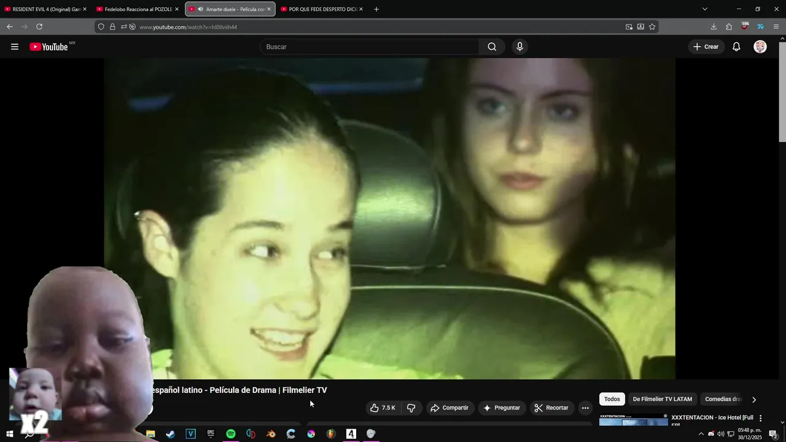786x442 pixels.
Task: Click the Preguntar button
Action: point(502,408)
